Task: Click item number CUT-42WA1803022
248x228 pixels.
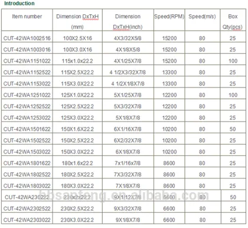Action: click(27, 186)
